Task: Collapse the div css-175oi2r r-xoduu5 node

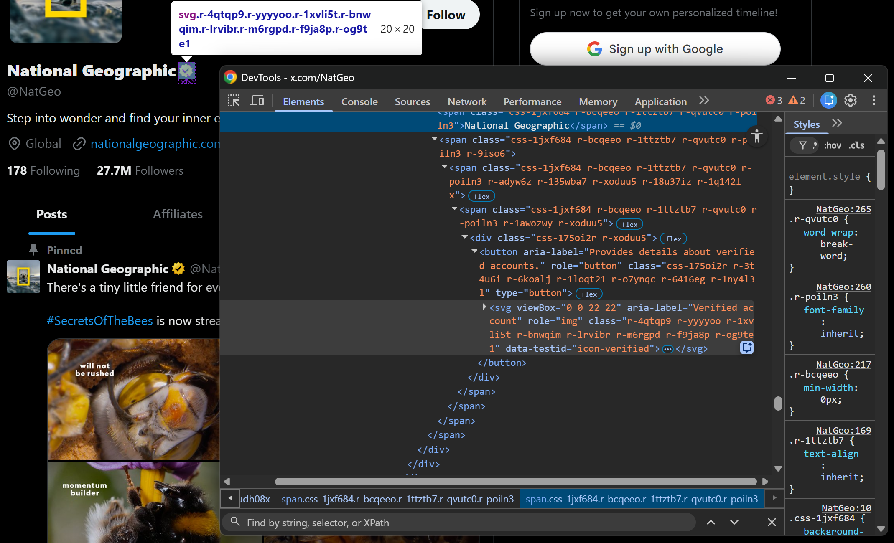Action: (x=464, y=237)
